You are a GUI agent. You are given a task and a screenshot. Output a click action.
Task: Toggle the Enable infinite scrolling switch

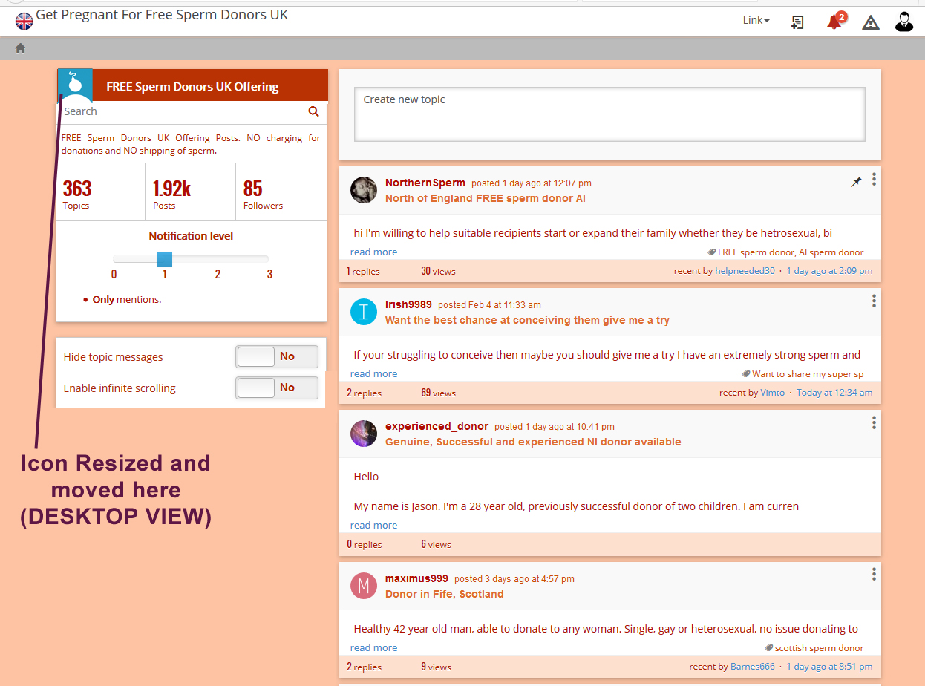point(277,388)
